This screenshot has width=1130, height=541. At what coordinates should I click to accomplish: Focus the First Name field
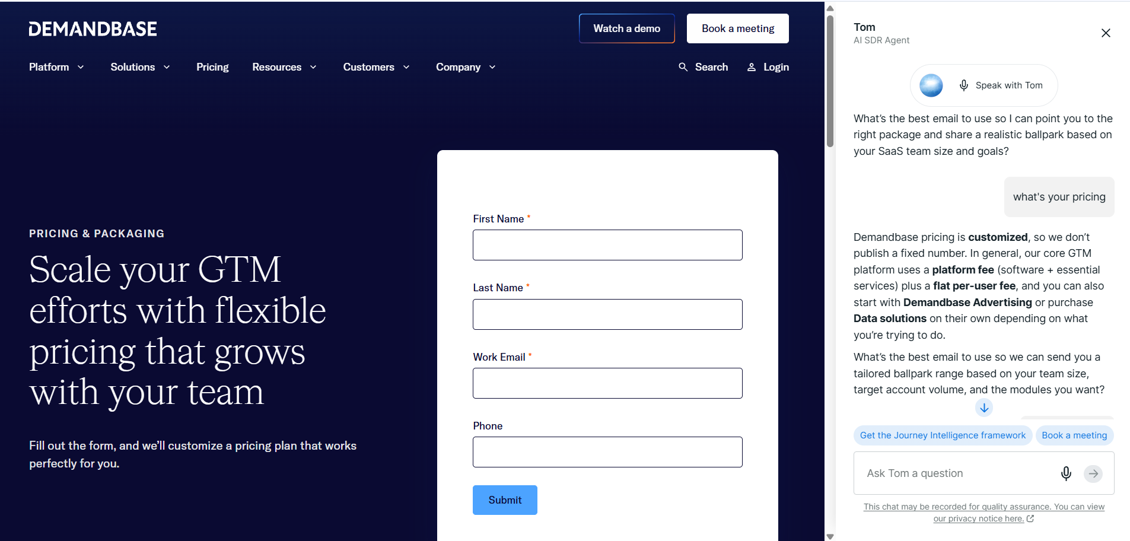(607, 245)
